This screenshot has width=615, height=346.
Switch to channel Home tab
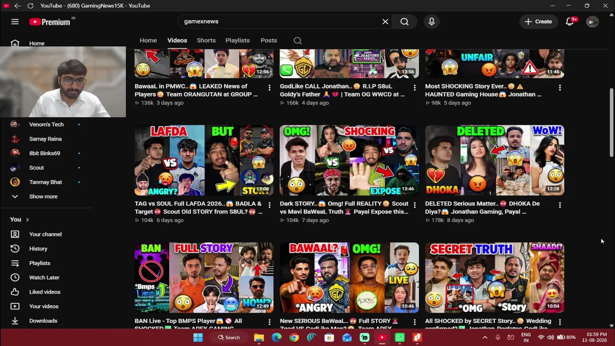pyautogui.click(x=148, y=40)
